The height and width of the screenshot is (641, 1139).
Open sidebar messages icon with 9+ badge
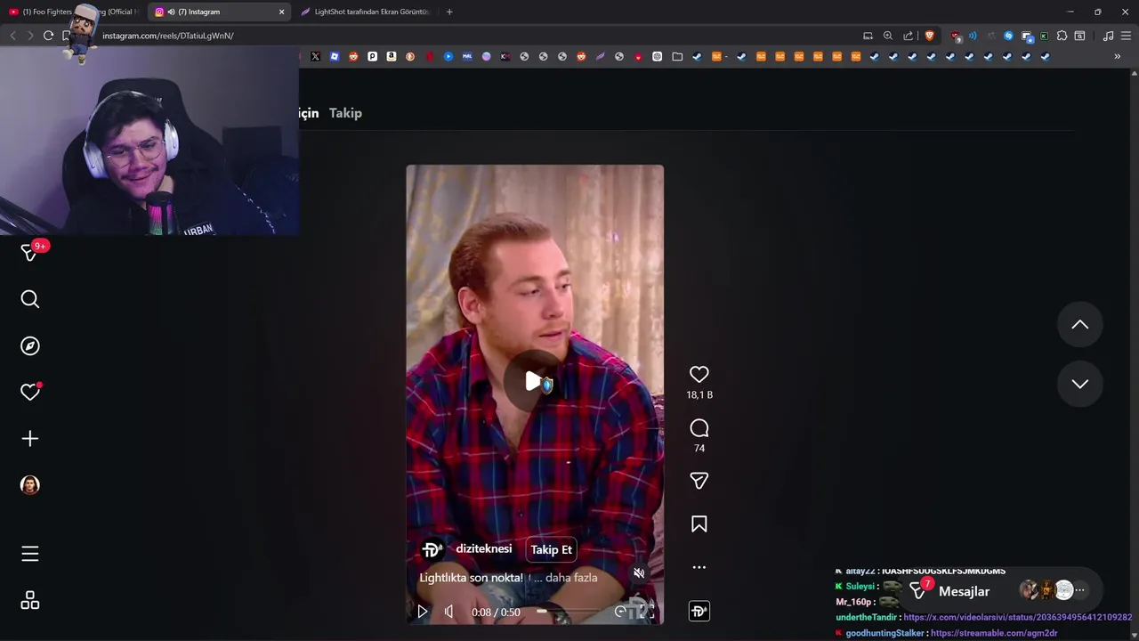click(30, 253)
